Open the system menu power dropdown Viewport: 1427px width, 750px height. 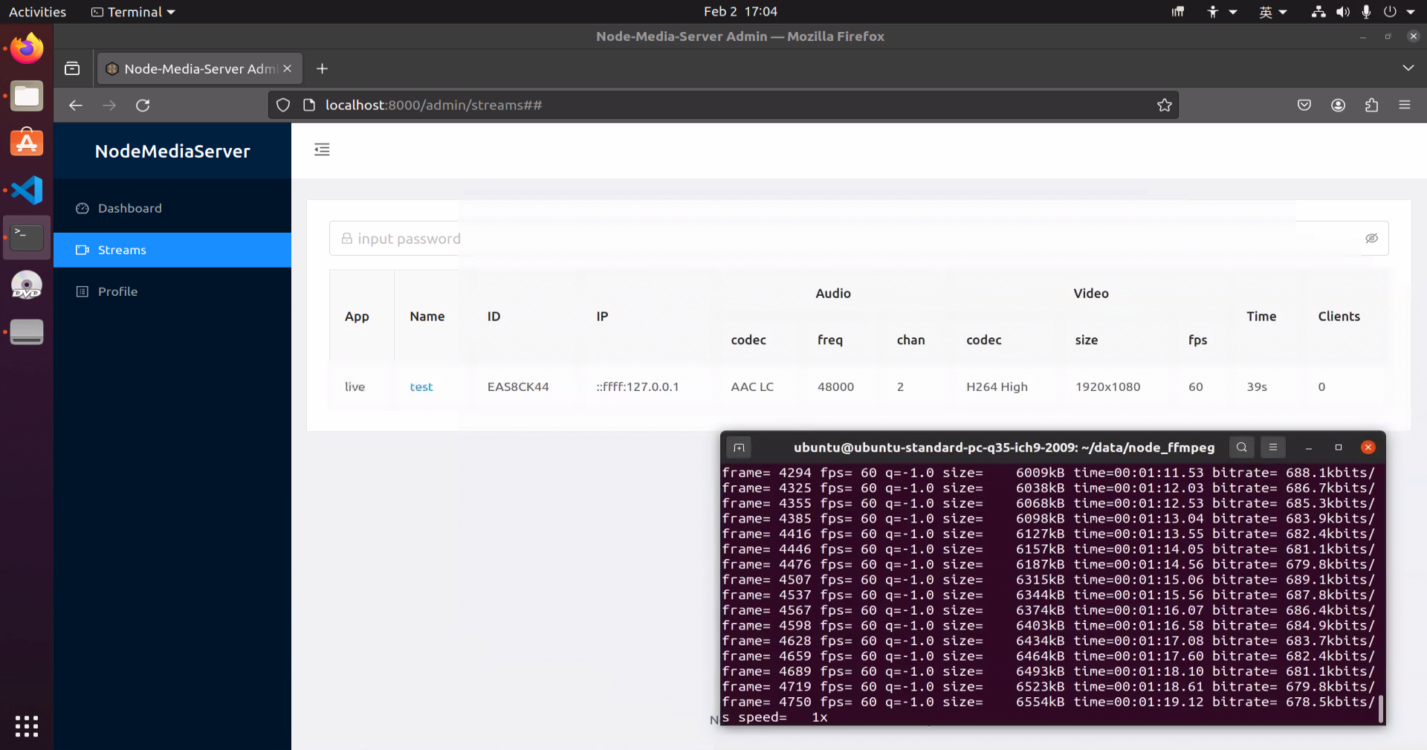coord(1399,12)
